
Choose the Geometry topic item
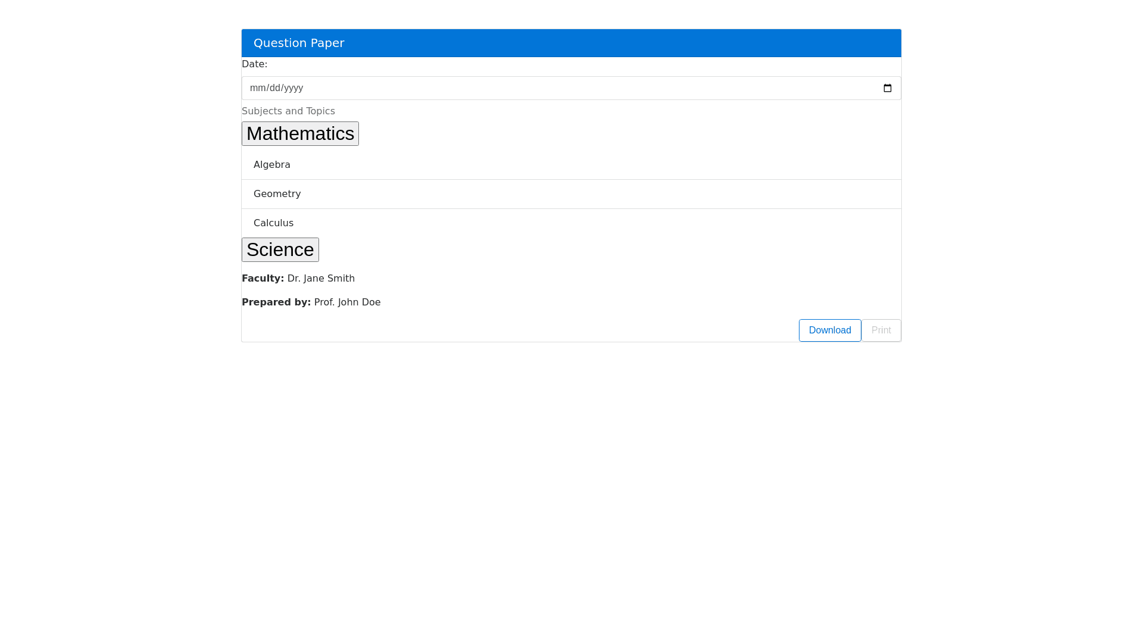[277, 194]
